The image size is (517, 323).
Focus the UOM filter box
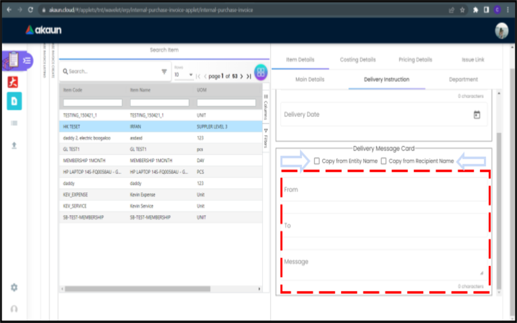click(226, 103)
